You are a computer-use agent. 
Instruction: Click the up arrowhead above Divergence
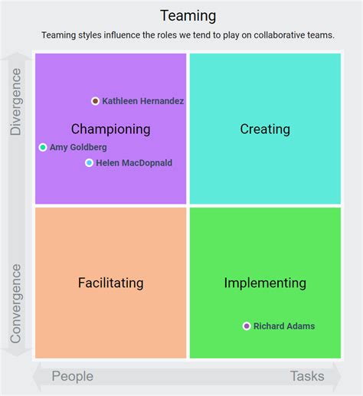[x=17, y=56]
